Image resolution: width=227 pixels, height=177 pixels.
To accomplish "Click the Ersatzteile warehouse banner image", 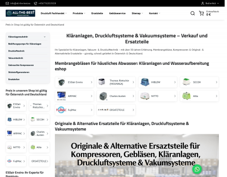I will click(x=137, y=155).
